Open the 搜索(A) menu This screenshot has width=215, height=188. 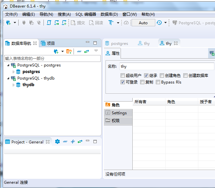[x=64, y=14]
